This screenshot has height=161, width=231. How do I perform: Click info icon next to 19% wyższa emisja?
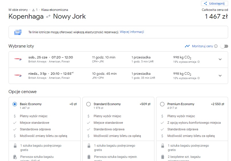[199, 62]
